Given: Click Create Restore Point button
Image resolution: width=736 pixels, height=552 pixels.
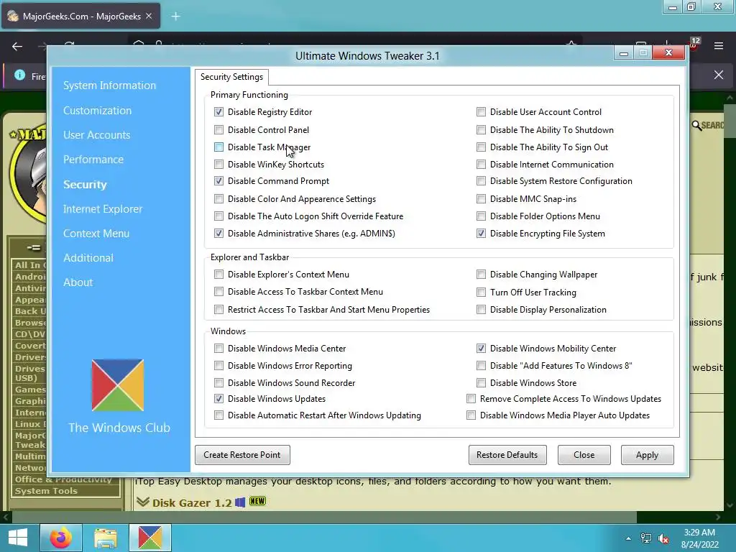Looking at the screenshot, I should pos(242,455).
